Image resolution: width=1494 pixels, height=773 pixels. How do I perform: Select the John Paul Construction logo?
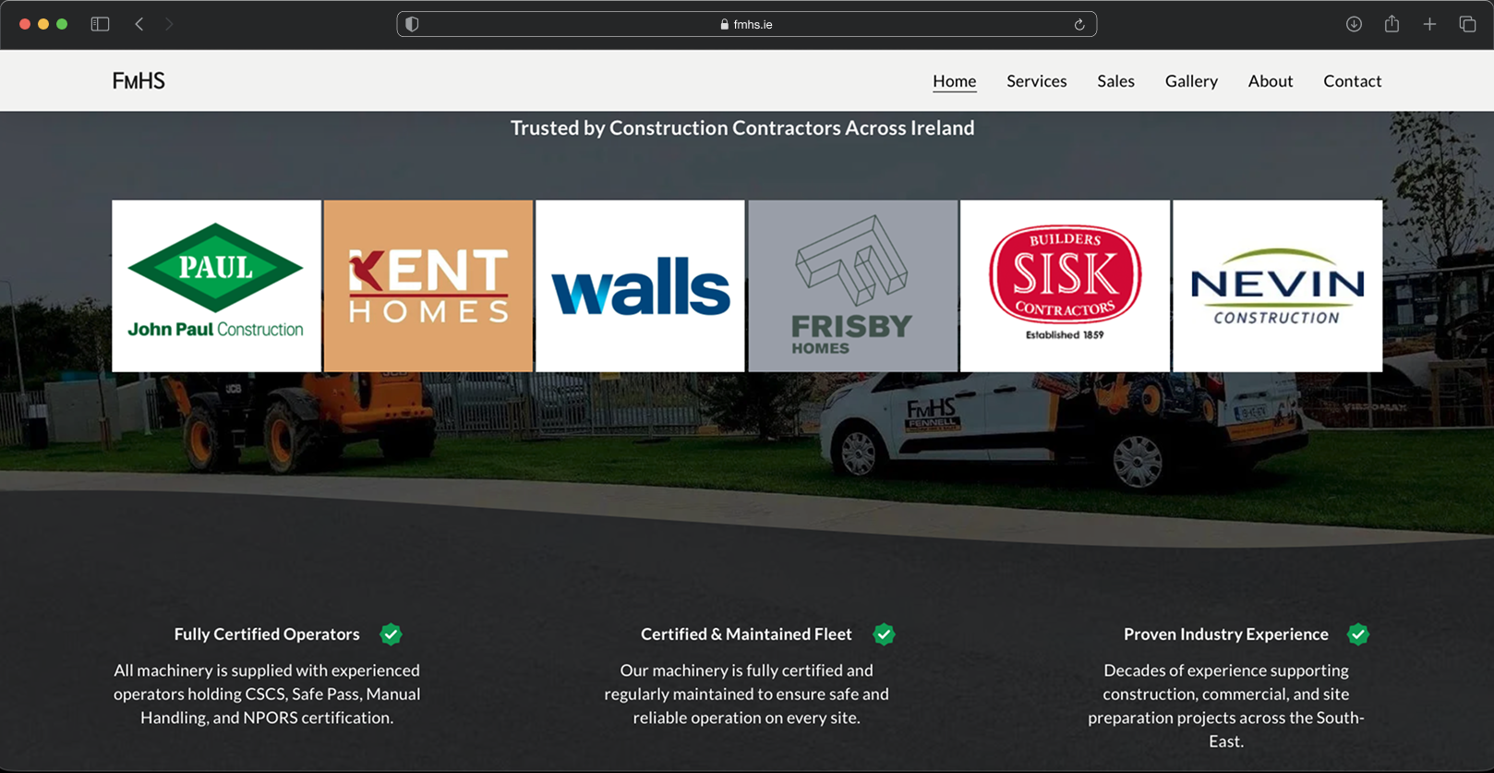click(x=216, y=286)
